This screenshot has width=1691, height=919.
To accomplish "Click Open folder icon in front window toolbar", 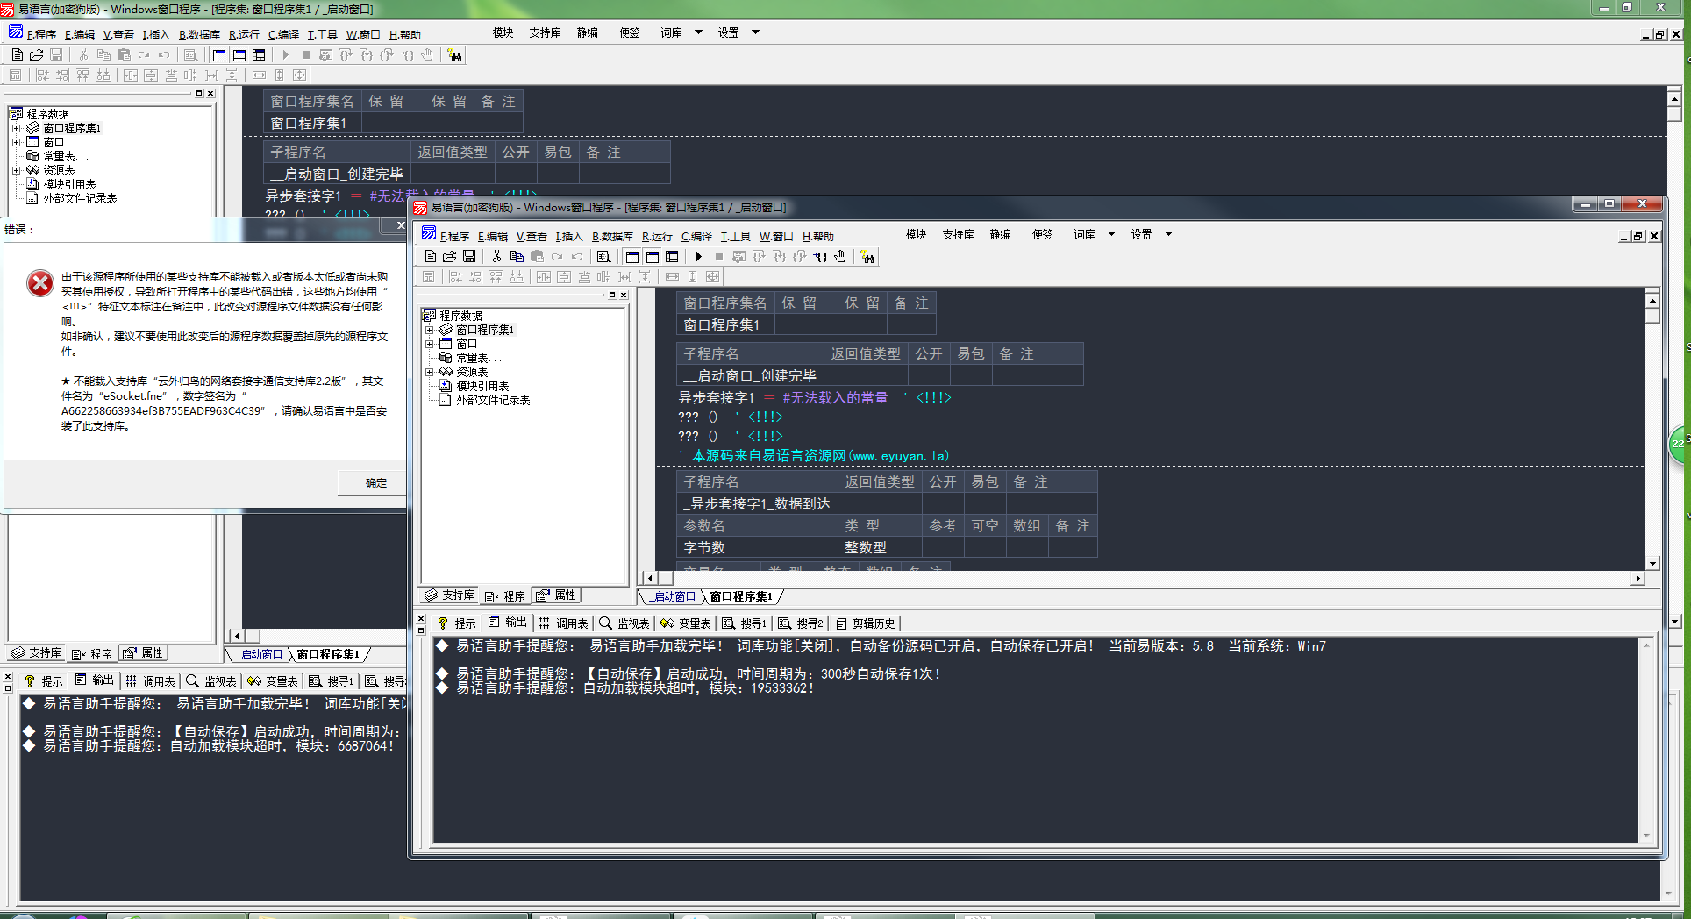I will point(449,257).
